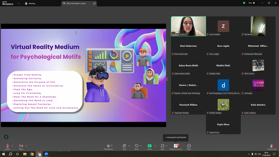The height and width of the screenshot is (157, 279).
Task: Open the Zoom taskbar icon
Action: tap(46, 154)
